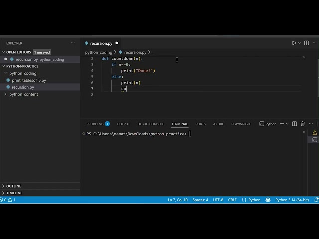This screenshot has width=319, height=239.
Task: Expand the Outline section
Action: pos(14,186)
